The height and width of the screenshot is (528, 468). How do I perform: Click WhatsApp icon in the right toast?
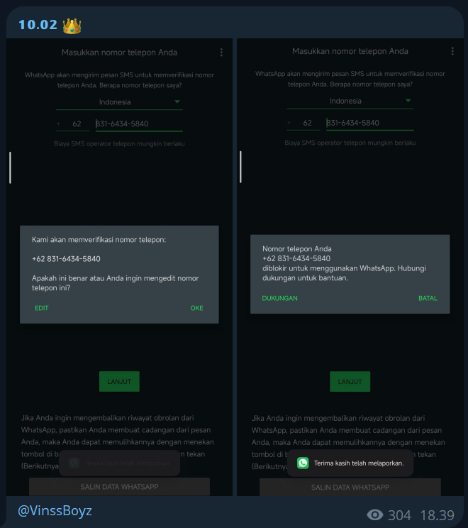tap(303, 463)
